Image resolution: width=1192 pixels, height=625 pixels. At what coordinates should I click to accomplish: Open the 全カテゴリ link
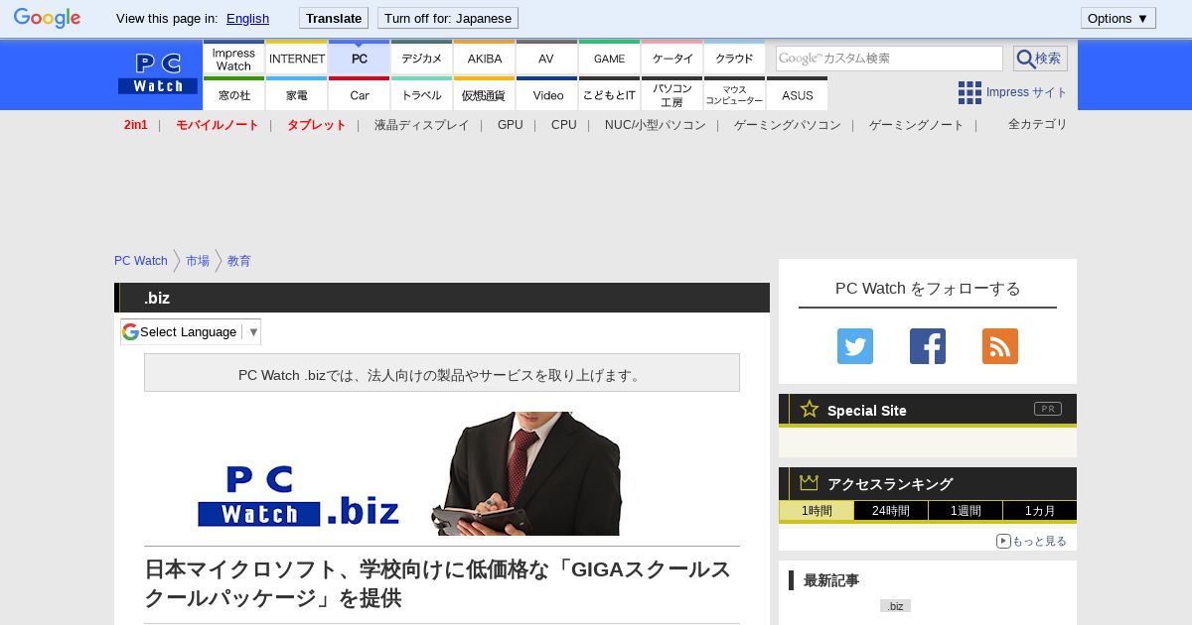(1038, 124)
